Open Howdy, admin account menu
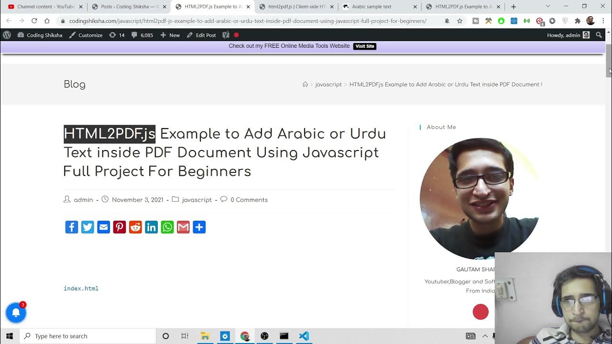The image size is (612, 344). point(568,35)
